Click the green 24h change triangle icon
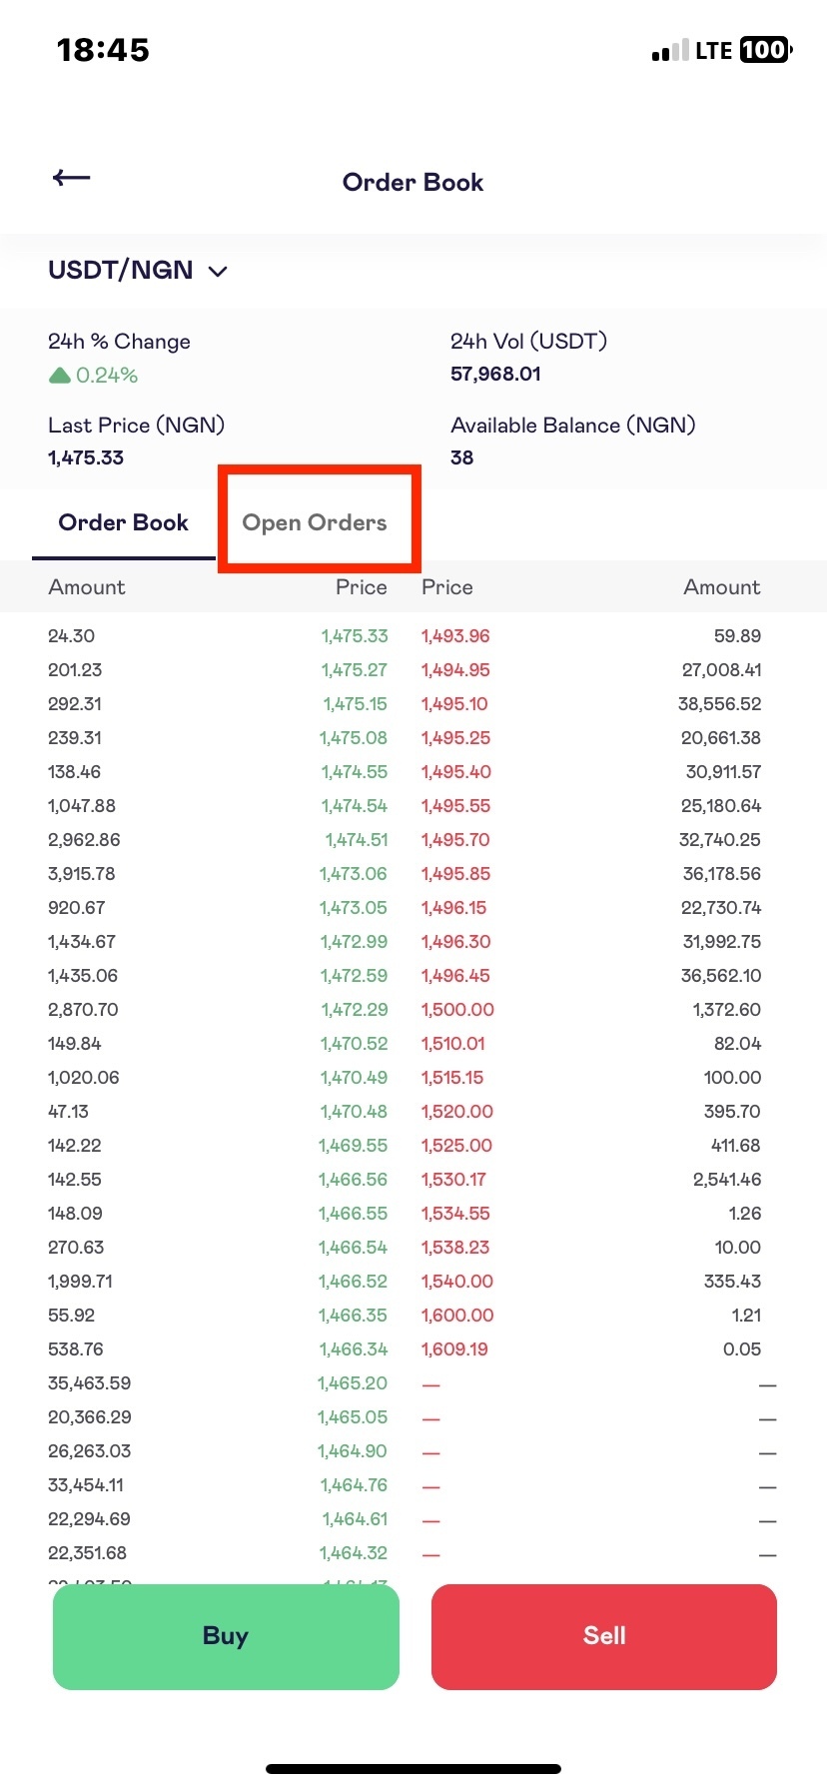The height and width of the screenshot is (1790, 827). click(x=60, y=376)
